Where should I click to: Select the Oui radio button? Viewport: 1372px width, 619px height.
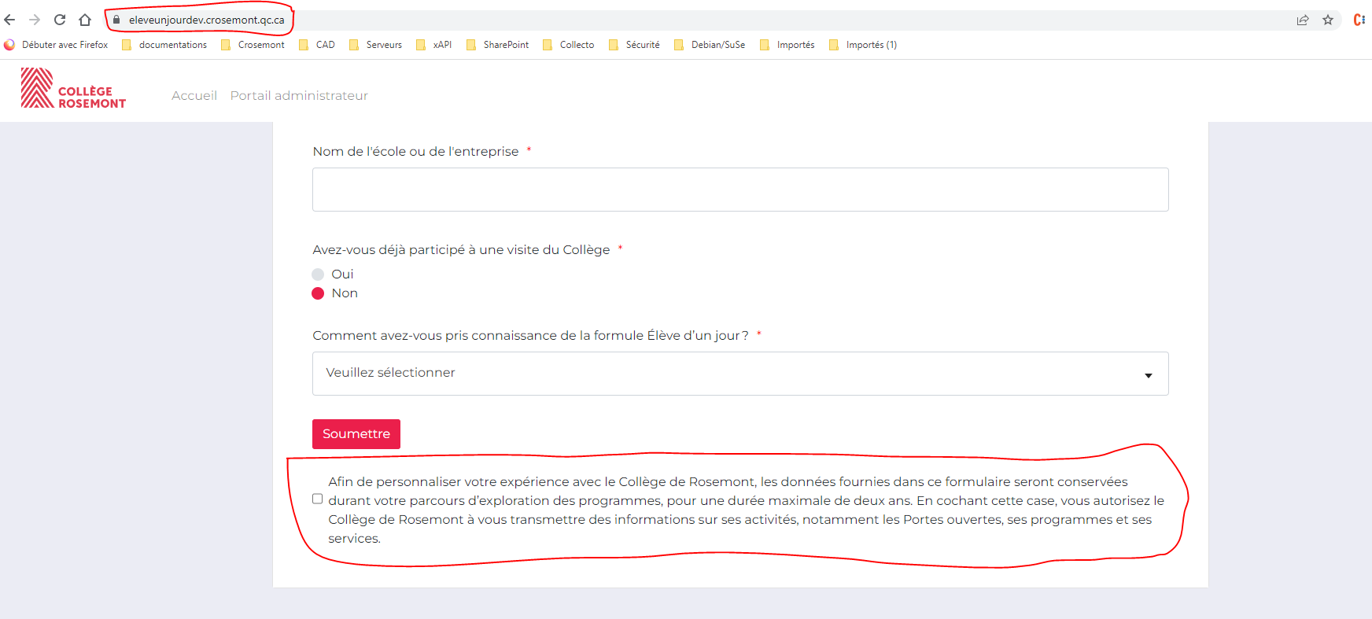click(318, 274)
